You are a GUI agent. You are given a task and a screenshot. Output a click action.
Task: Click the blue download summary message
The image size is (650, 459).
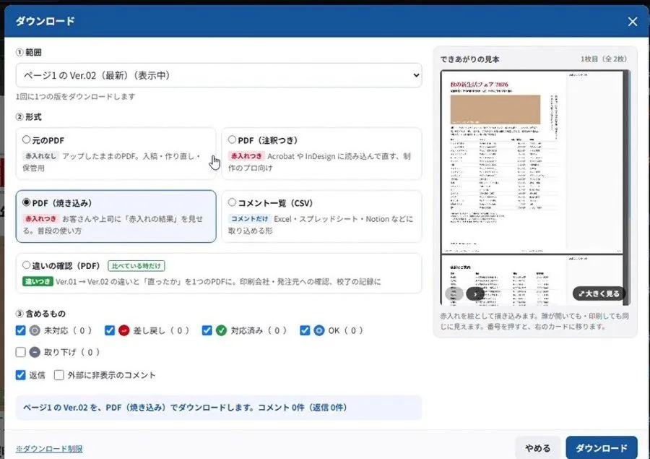(x=219, y=408)
